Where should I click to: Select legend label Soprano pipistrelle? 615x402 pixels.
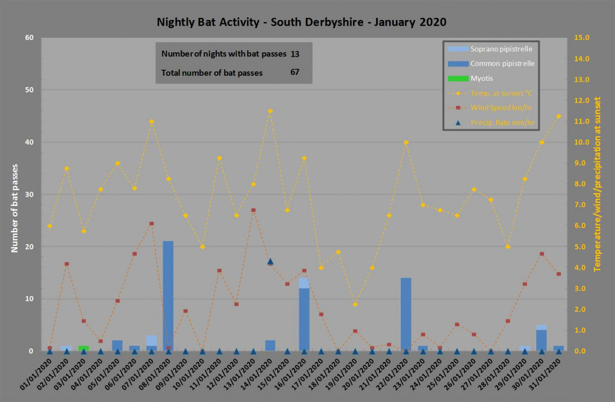pyautogui.click(x=501, y=49)
